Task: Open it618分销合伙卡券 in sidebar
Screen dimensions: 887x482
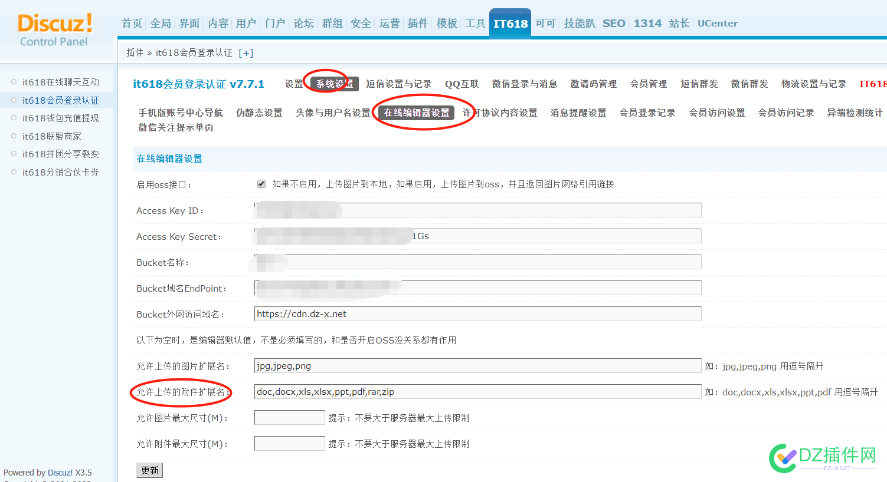Action: tap(61, 172)
